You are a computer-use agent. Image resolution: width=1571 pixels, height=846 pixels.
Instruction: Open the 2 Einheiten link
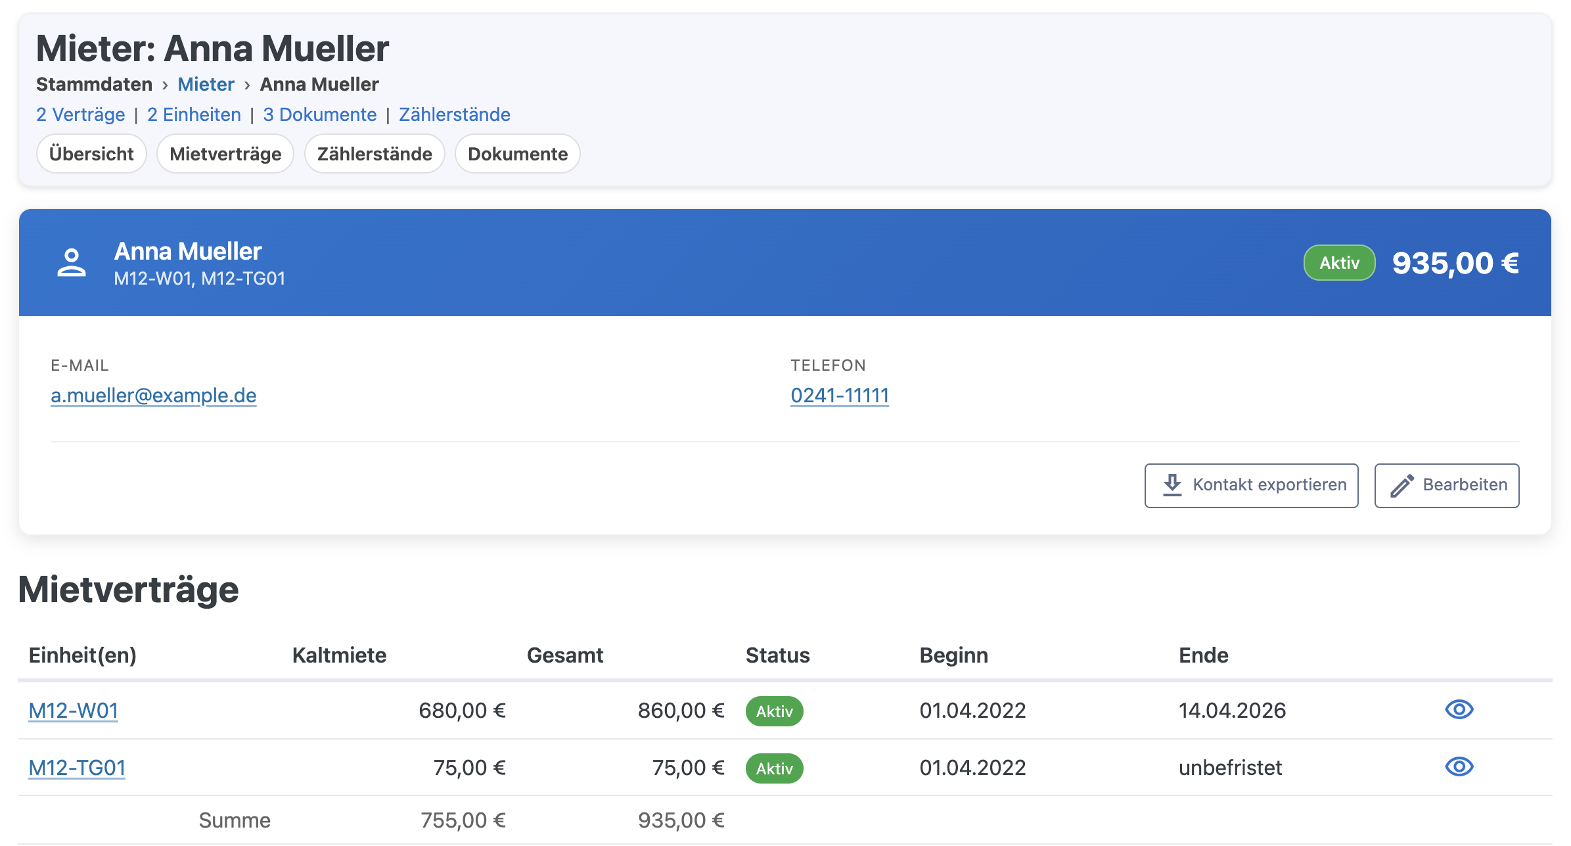coord(194,114)
